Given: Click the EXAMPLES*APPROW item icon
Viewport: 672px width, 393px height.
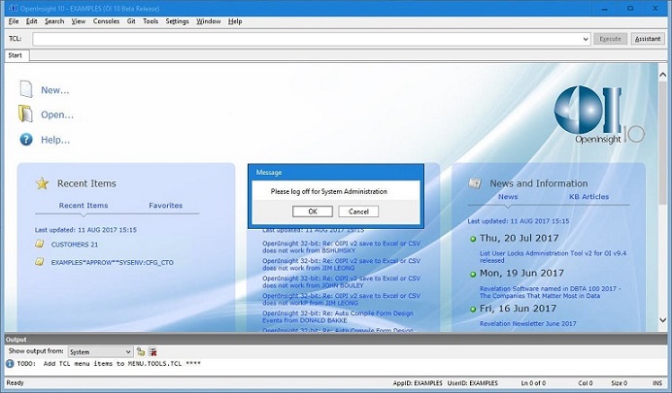Looking at the screenshot, I should click(40, 262).
